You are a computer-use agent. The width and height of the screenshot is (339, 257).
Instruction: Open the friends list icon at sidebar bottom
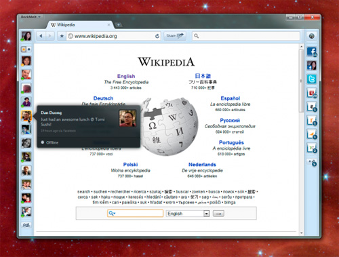tap(26, 225)
